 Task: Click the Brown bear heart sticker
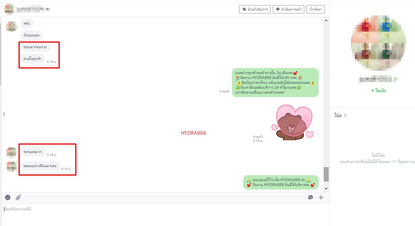click(293, 123)
